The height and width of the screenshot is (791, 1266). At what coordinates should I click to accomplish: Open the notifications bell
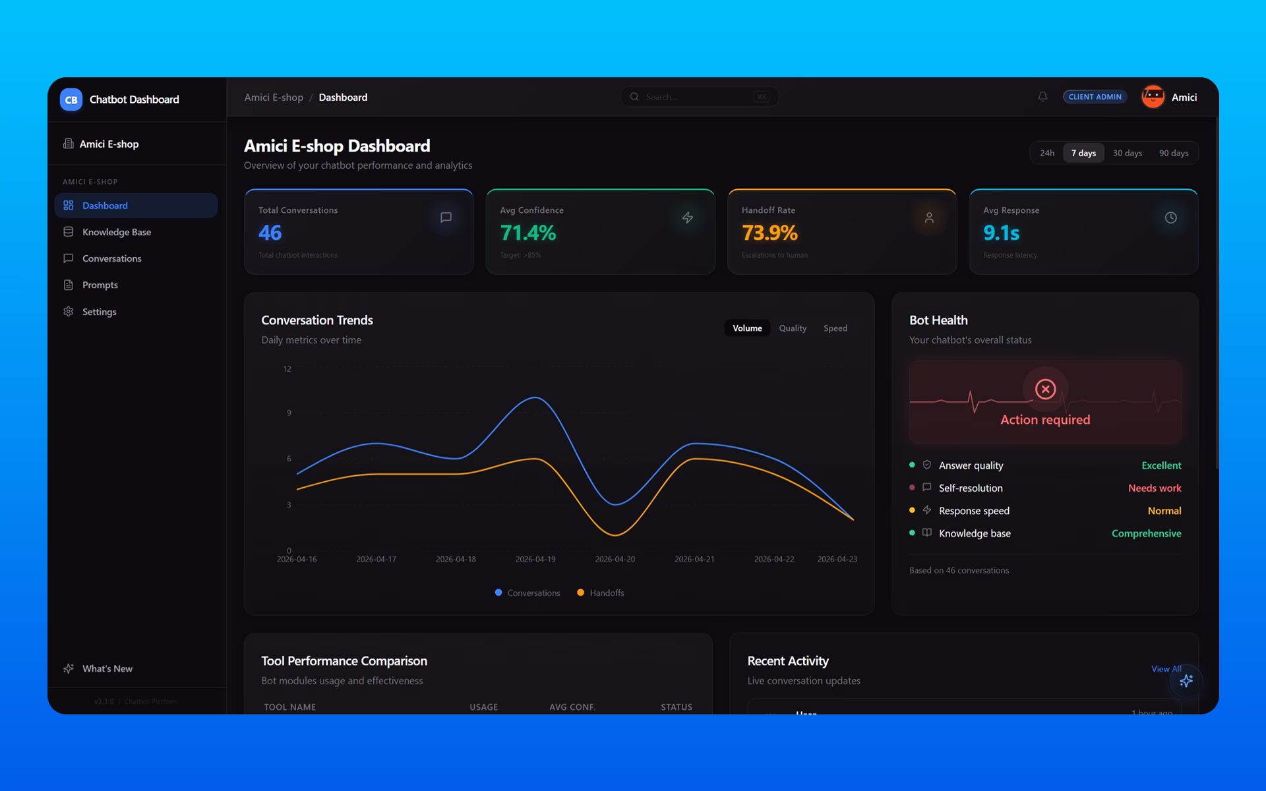pos(1042,97)
